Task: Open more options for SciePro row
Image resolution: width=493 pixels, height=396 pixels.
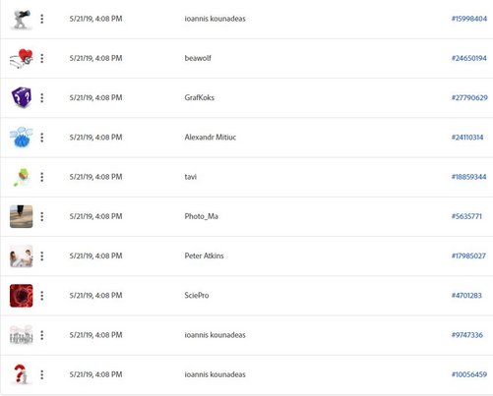Action: pyautogui.click(x=42, y=296)
